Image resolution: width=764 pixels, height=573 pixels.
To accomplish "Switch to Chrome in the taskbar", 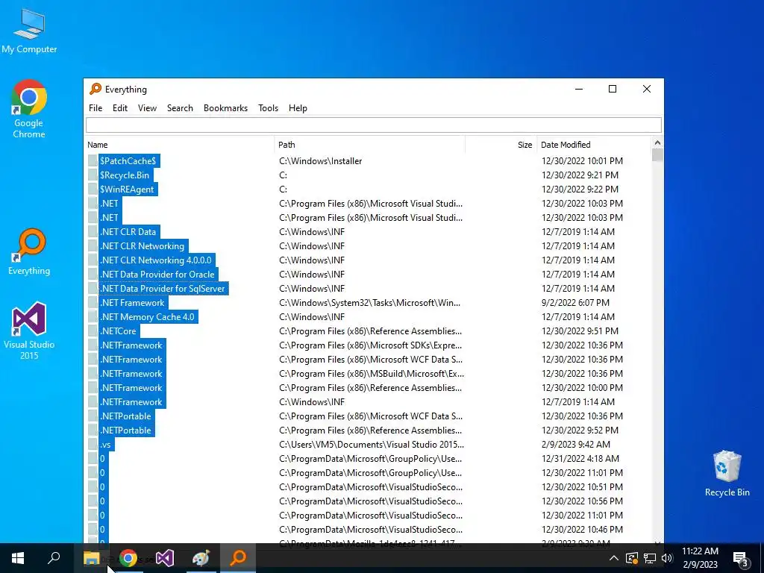I will point(128,558).
